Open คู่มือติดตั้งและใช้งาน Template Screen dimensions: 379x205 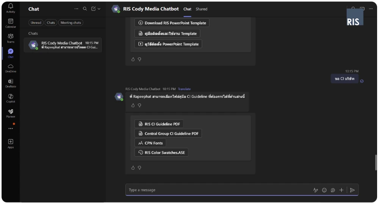click(167, 33)
